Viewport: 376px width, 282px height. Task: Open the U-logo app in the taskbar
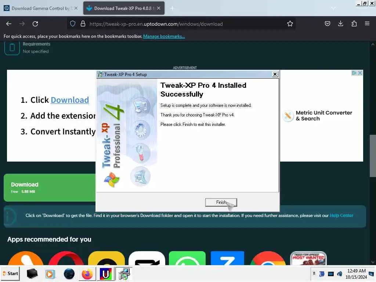(106, 274)
